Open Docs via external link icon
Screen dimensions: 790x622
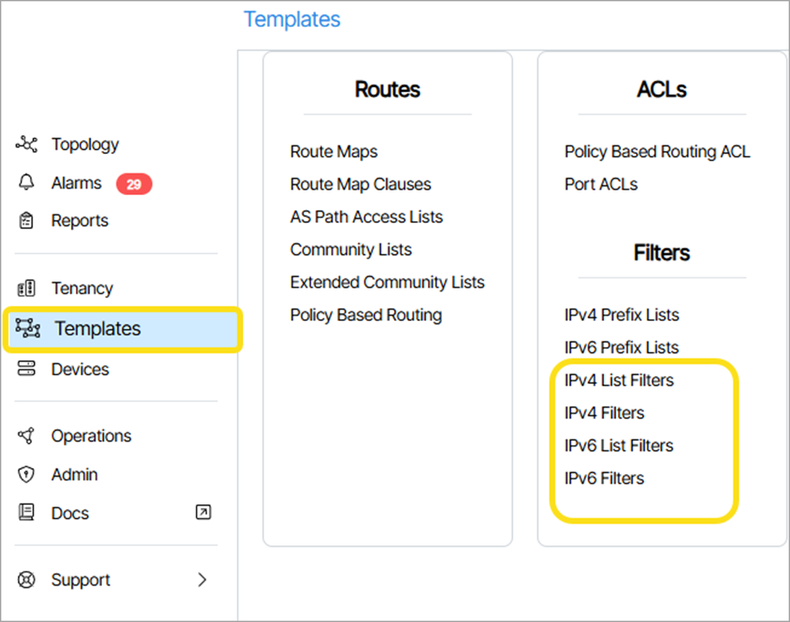[x=203, y=513]
